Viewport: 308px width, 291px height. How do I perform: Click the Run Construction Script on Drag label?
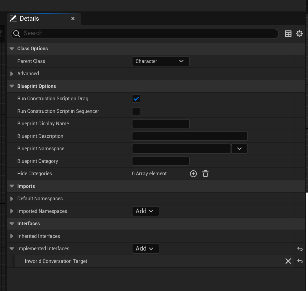coord(53,99)
